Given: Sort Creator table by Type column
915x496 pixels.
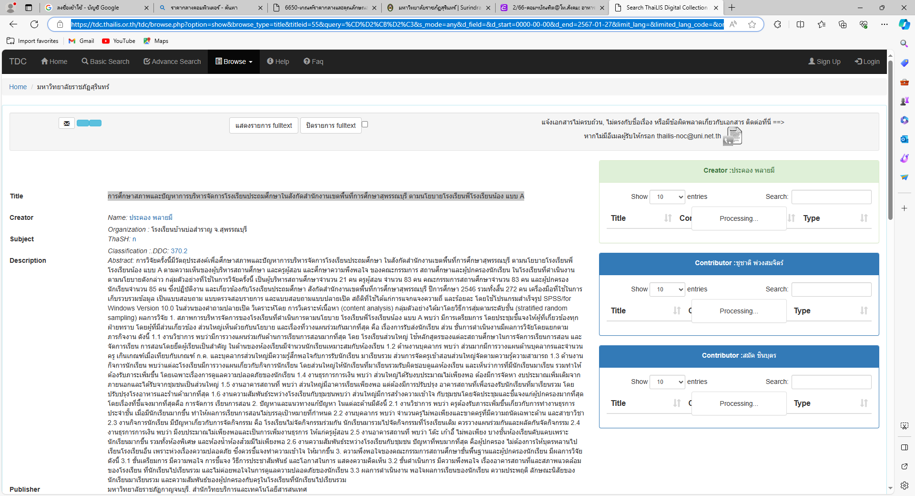Looking at the screenshot, I should click(x=834, y=218).
